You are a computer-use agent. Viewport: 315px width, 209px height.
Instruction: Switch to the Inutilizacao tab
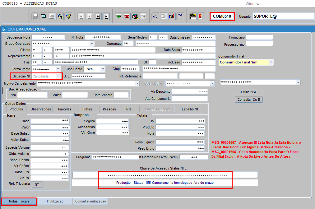click(55, 202)
